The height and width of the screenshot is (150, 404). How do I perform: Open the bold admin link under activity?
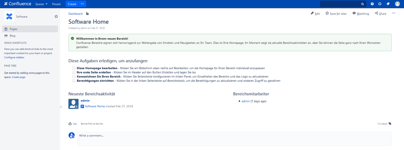85,101
